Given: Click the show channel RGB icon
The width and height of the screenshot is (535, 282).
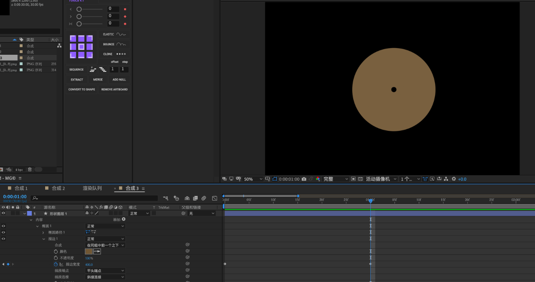Looking at the screenshot, I should point(318,179).
